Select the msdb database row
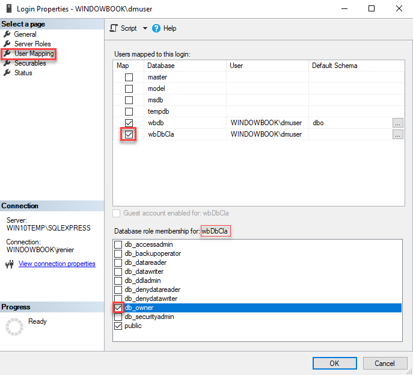Viewport: 413px width, 375px height. tap(259, 100)
